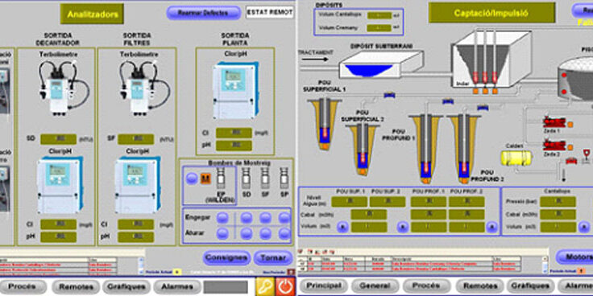Click the red power exit icon

coord(284,286)
